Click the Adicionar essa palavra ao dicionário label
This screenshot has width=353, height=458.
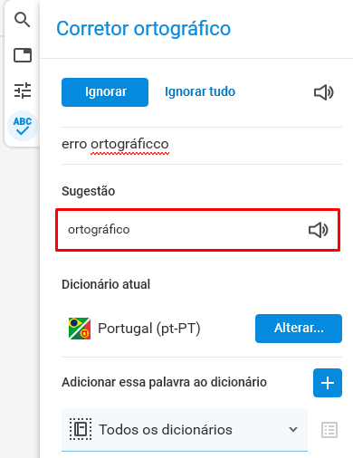coord(164,382)
